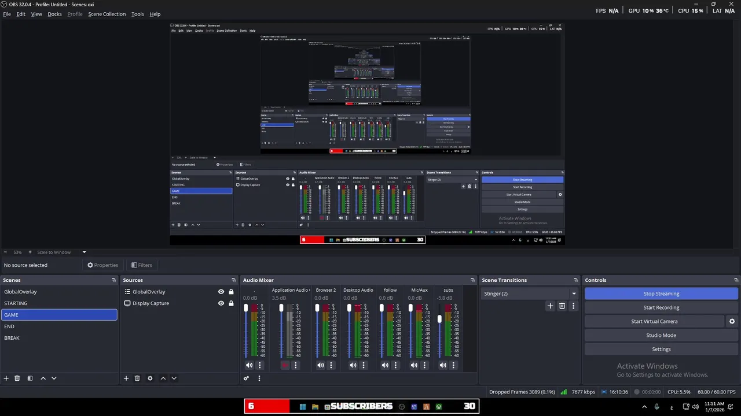Add a new scene transition

pyautogui.click(x=550, y=306)
